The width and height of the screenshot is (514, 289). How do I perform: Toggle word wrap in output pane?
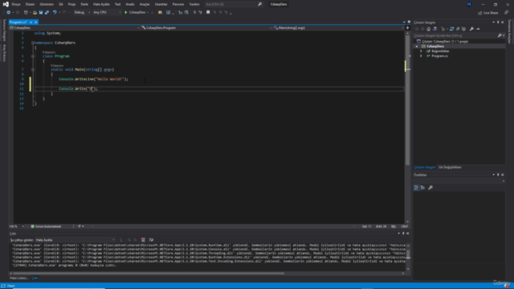[x=151, y=240]
